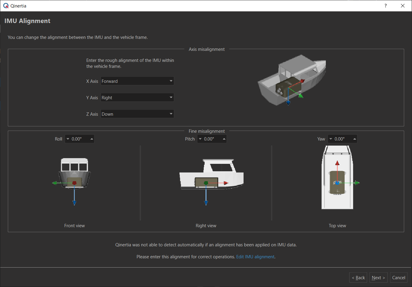
Task: Click the 'Front view' caption
Action: (x=75, y=226)
